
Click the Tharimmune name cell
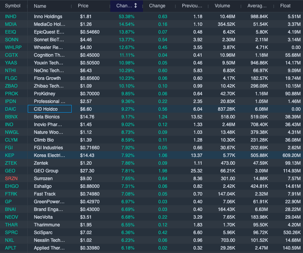pos(47,225)
